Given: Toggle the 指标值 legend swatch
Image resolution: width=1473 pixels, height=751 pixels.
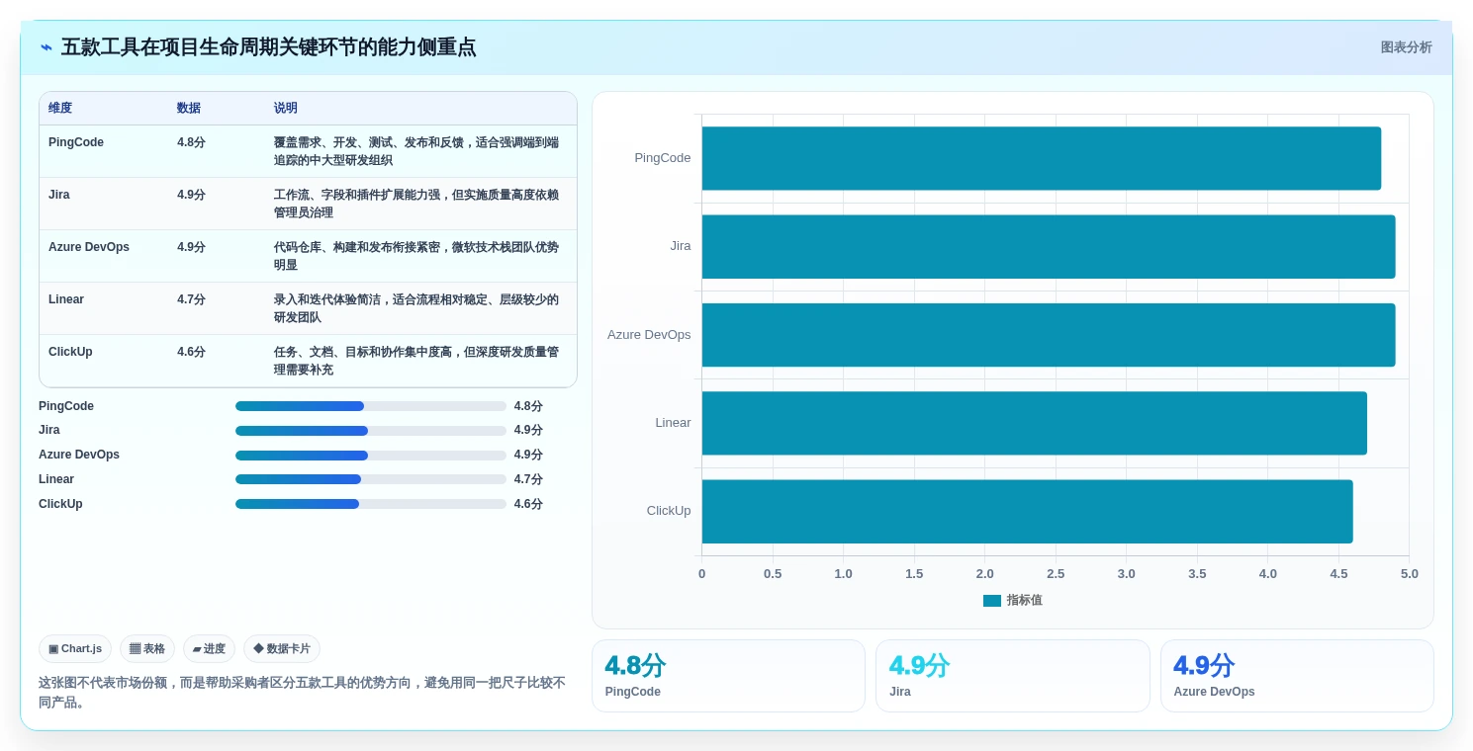Looking at the screenshot, I should pyautogui.click(x=992, y=601).
